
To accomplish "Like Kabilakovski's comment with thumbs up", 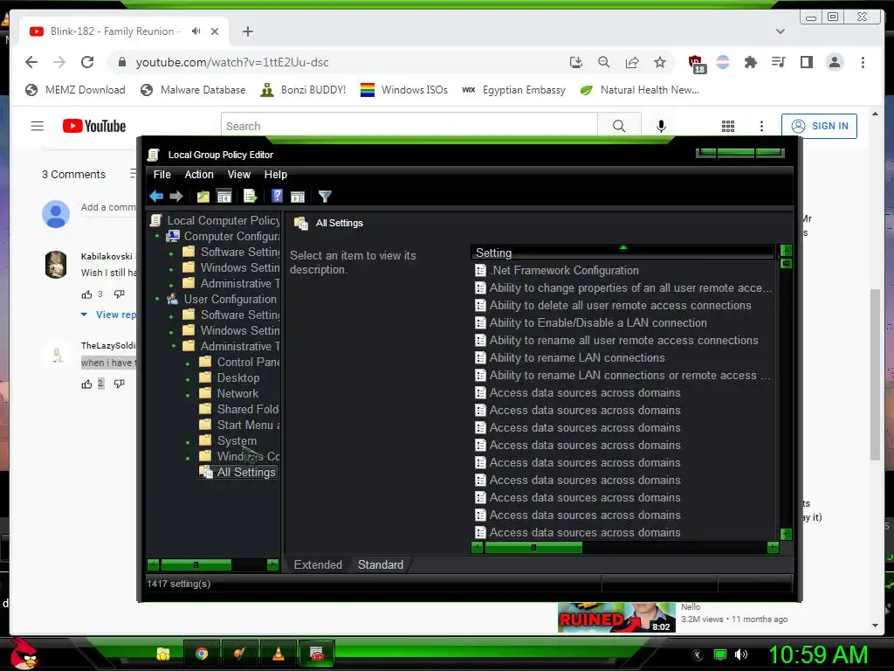I will tap(86, 294).
